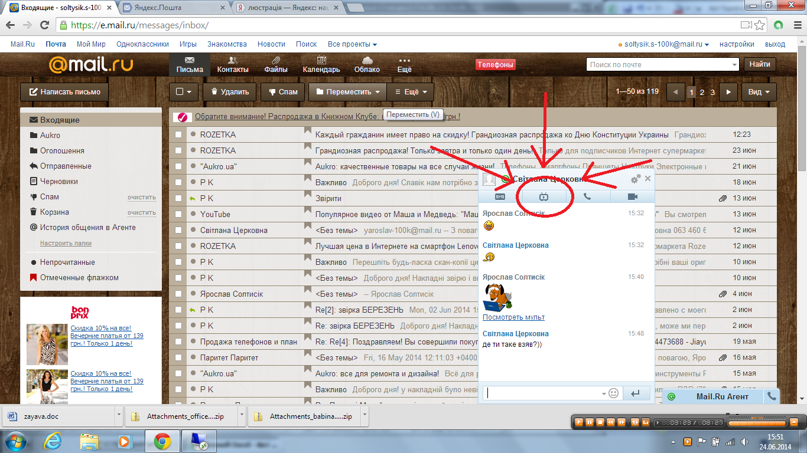Open the Файлы section
Image resolution: width=807 pixels, height=453 pixels.
click(276, 65)
